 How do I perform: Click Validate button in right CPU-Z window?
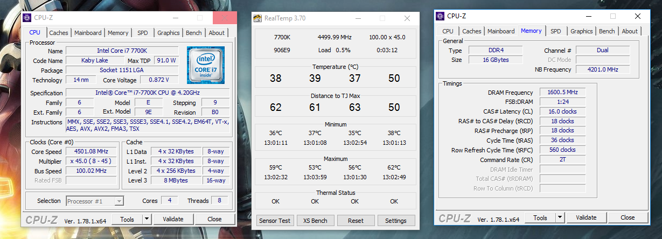point(586,217)
